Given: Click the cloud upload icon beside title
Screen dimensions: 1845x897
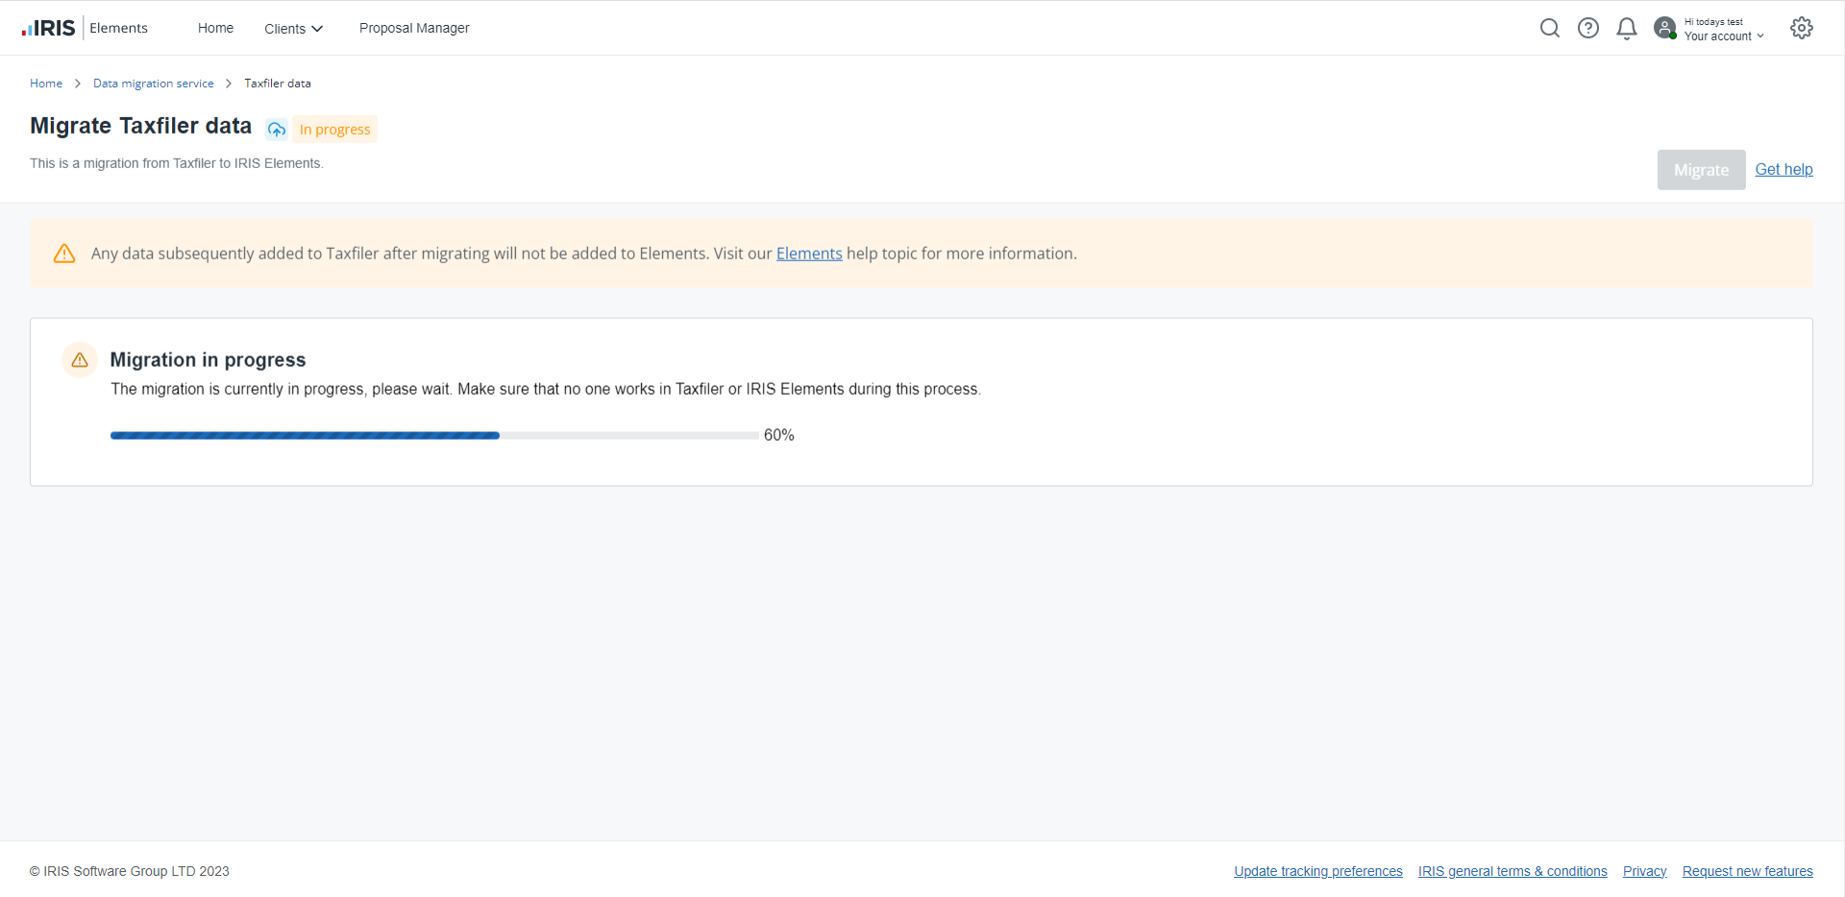Looking at the screenshot, I should 277,130.
